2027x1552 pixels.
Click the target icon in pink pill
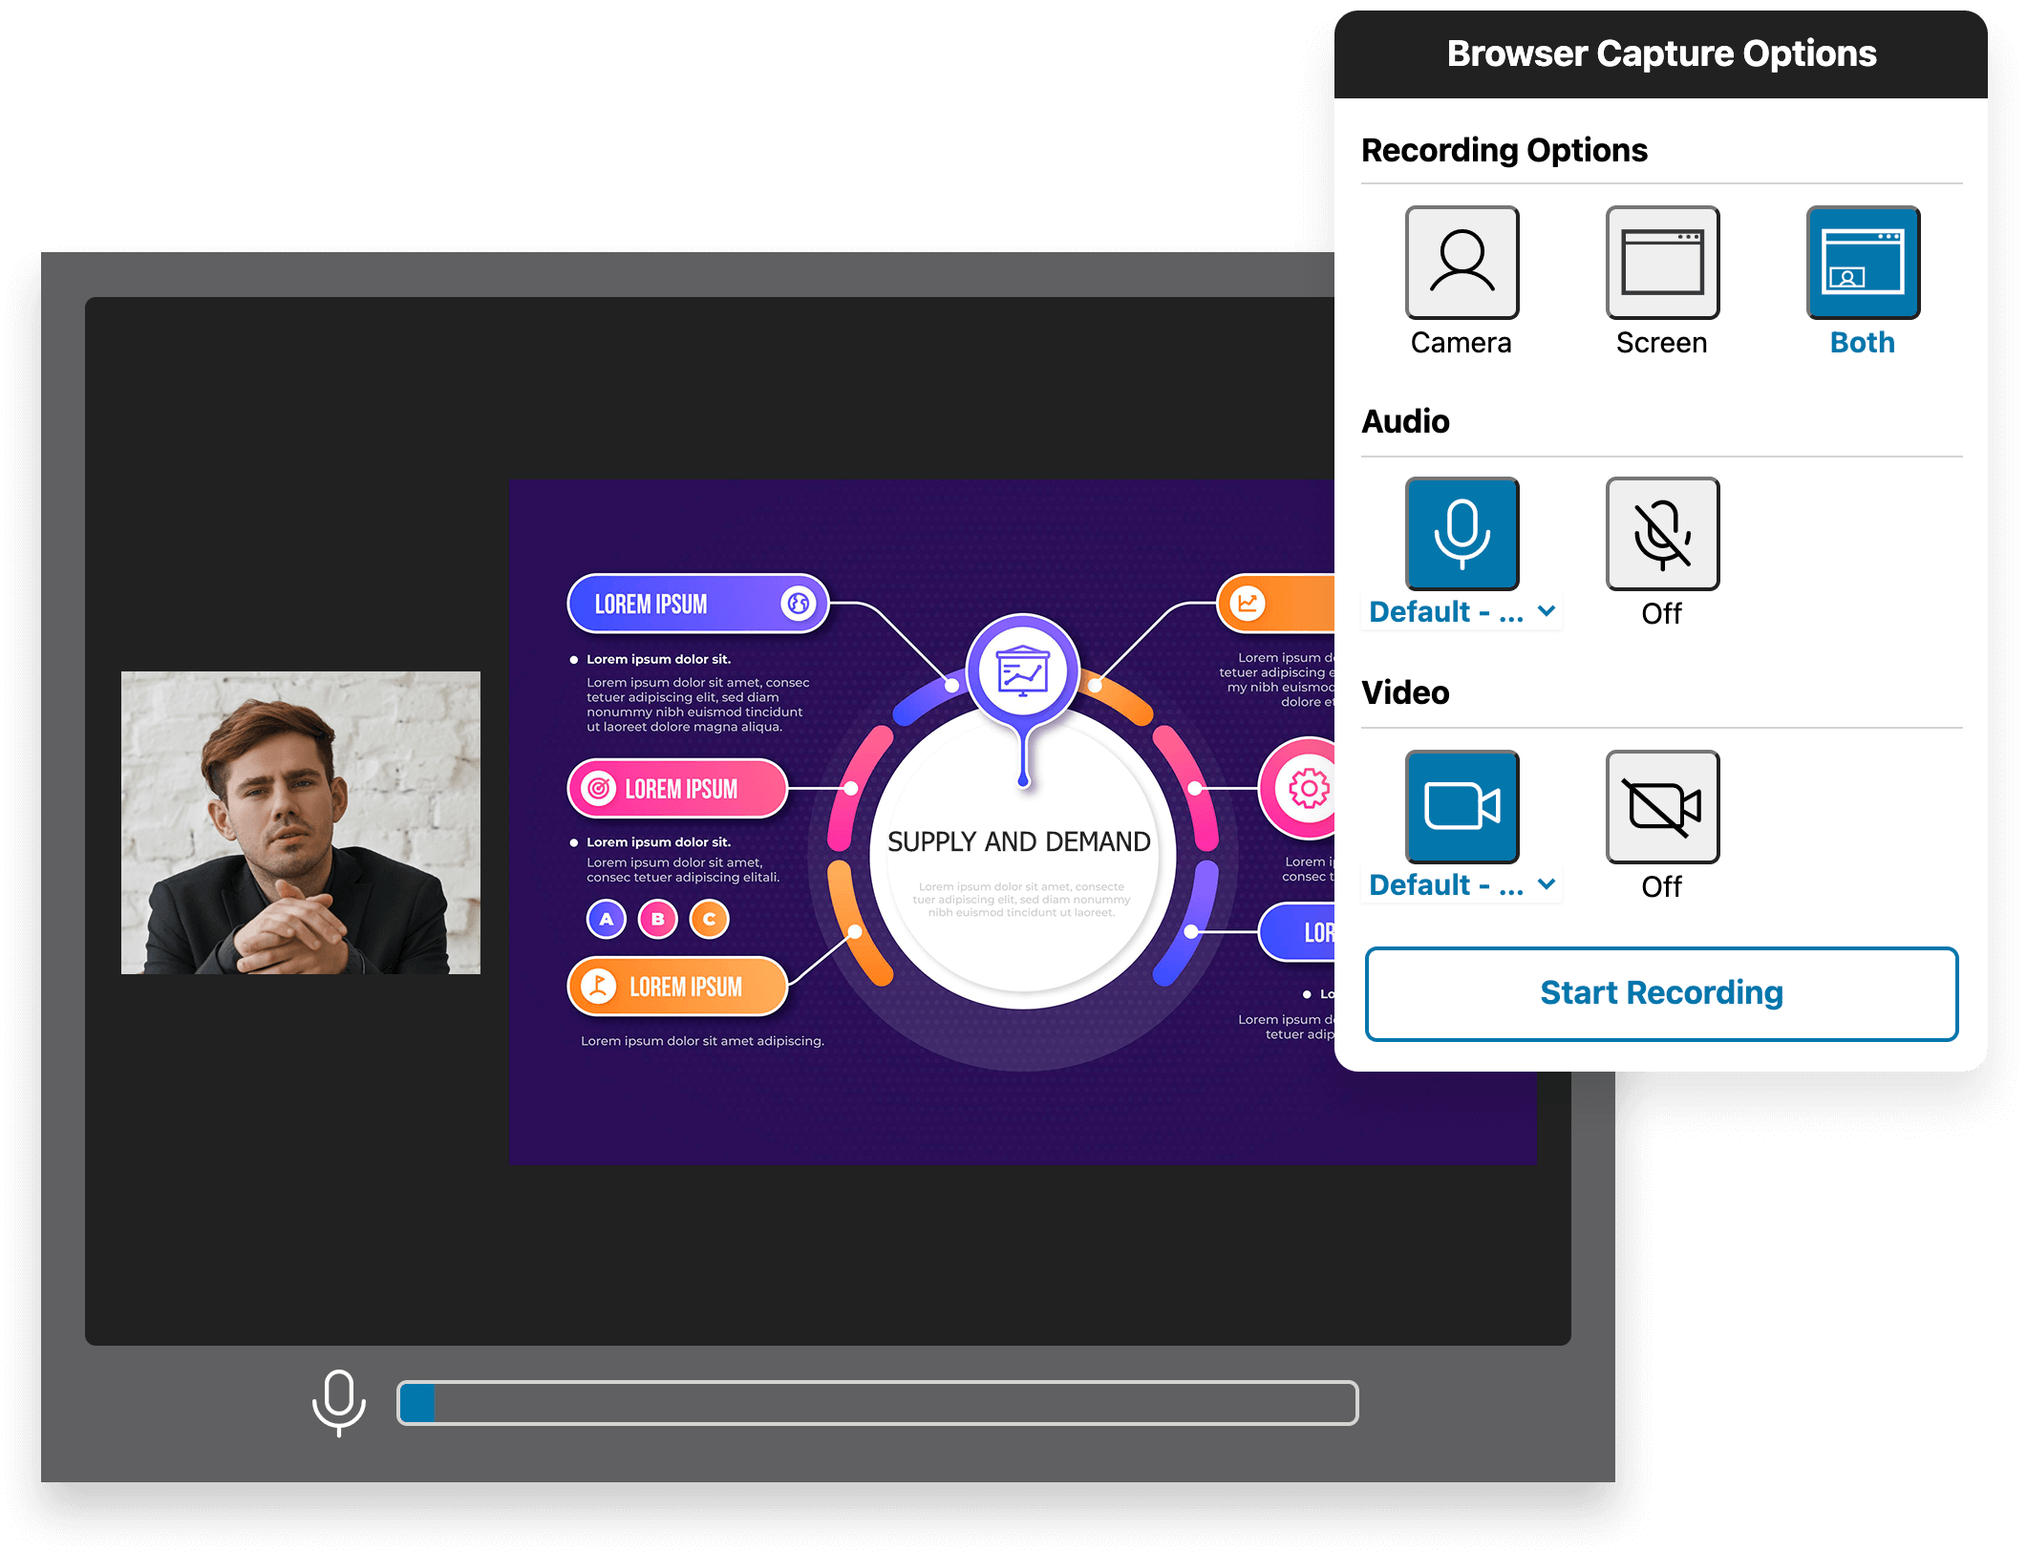pos(598,789)
